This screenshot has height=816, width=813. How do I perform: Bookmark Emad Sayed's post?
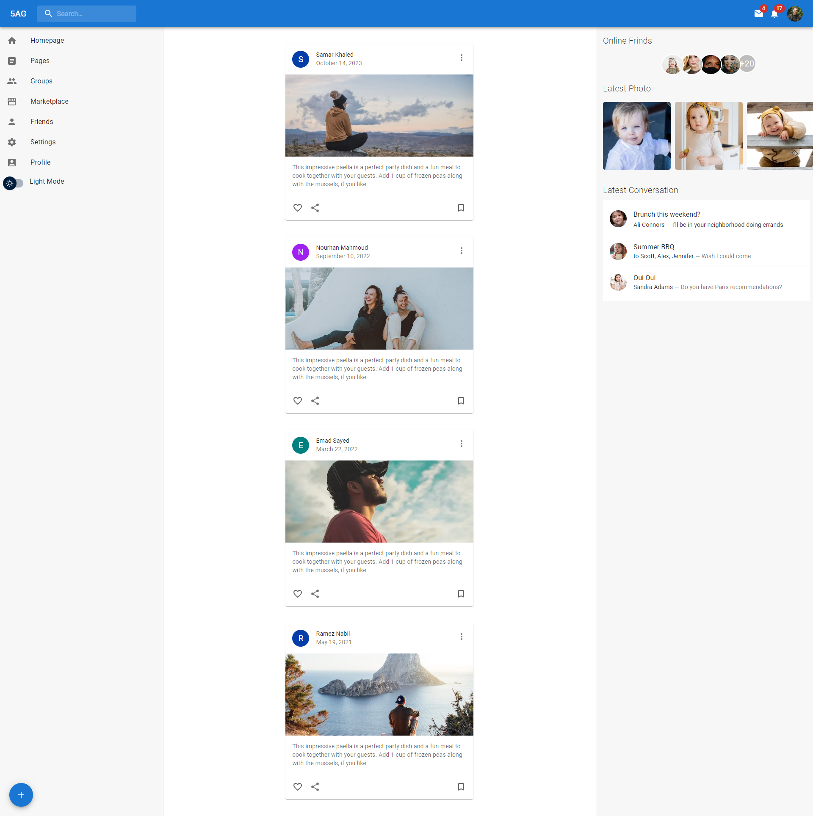point(461,594)
